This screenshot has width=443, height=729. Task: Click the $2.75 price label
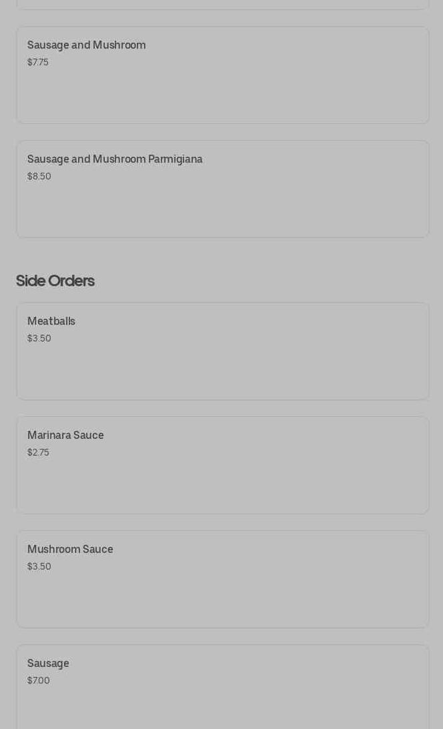tap(38, 452)
